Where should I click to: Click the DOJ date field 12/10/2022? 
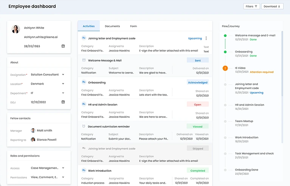(x=38, y=102)
